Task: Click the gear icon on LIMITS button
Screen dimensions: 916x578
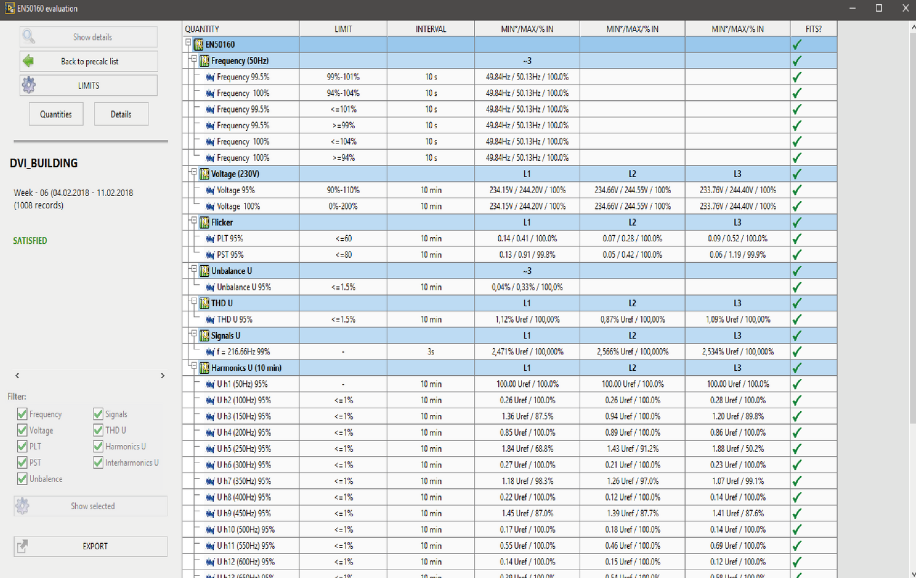Action: [29, 86]
